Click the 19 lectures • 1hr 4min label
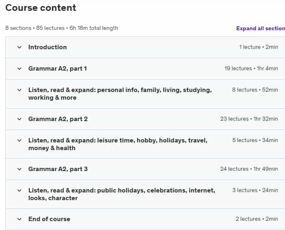Screen dimensions: 285x230 point(251,68)
